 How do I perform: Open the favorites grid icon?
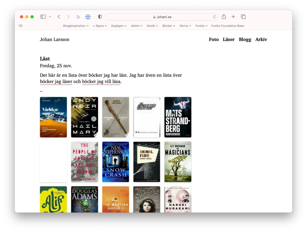(21, 26)
